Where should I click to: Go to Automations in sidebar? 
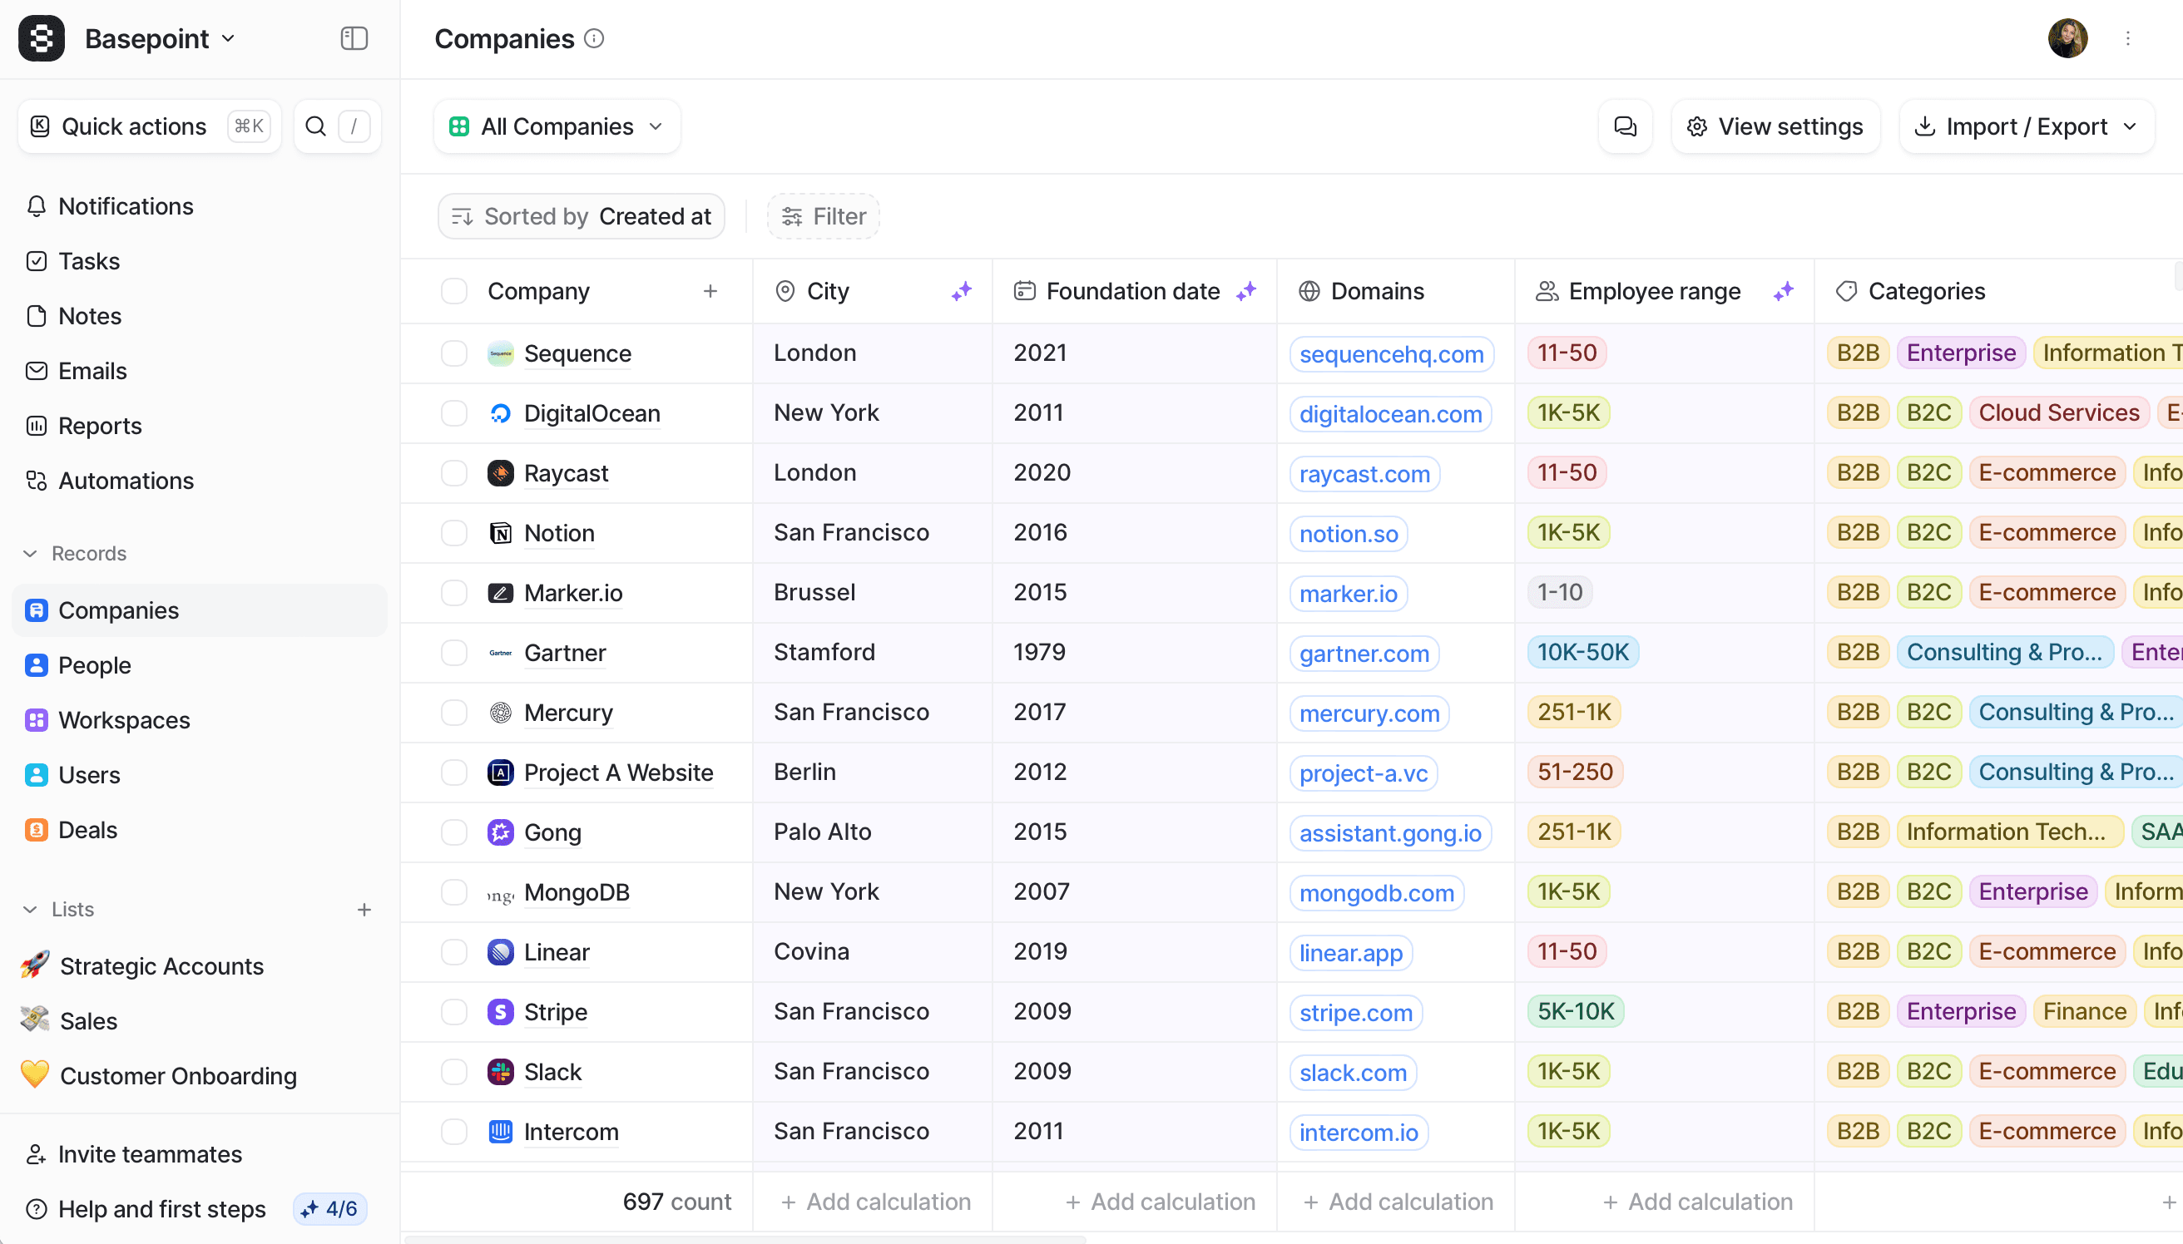coord(126,481)
